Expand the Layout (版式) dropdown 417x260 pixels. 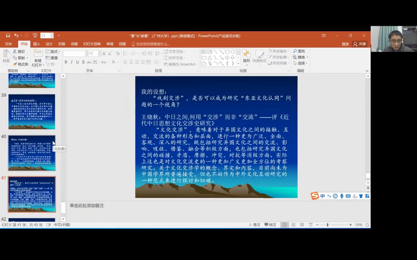[53, 52]
